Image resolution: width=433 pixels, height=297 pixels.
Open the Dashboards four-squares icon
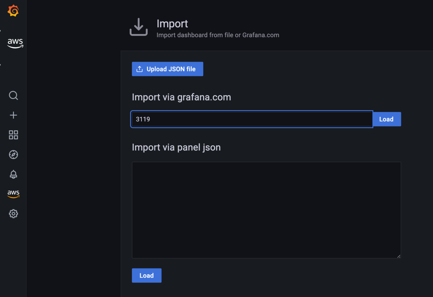tap(13, 135)
